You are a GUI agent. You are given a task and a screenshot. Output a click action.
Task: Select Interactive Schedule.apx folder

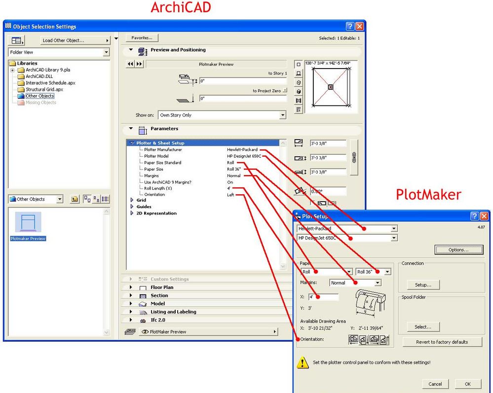click(50, 83)
